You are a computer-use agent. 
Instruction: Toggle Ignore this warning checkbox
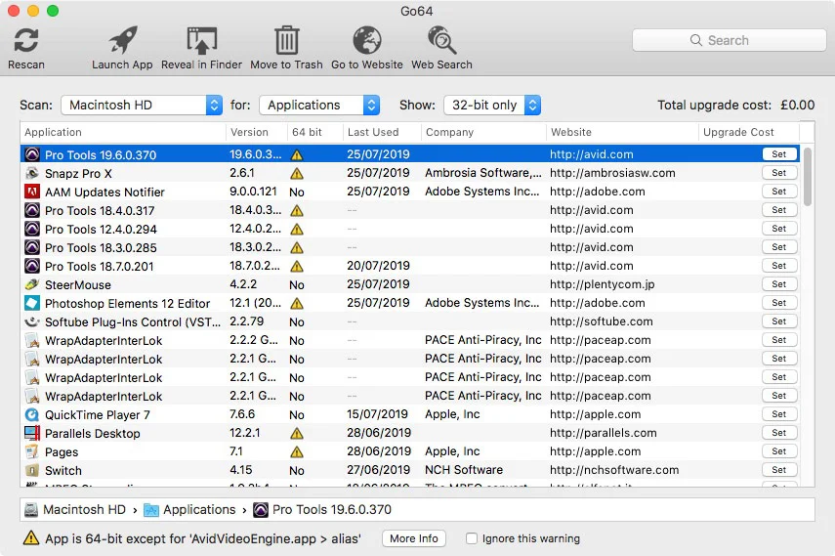472,538
